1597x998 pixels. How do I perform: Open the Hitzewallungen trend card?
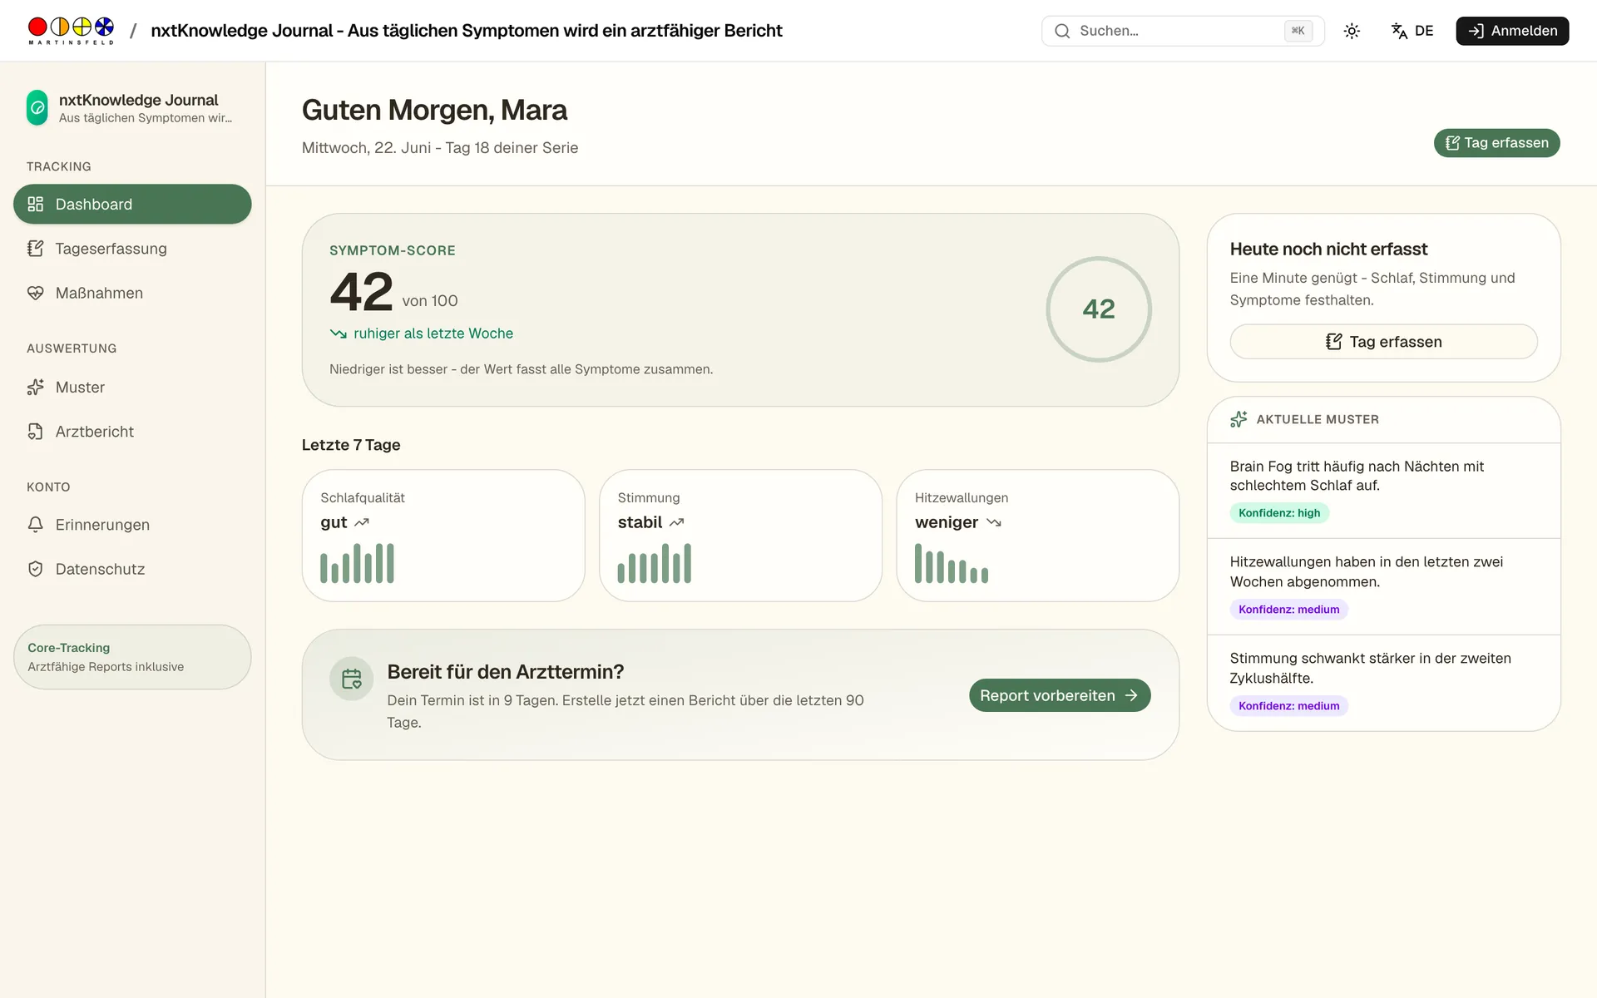click(x=1037, y=536)
